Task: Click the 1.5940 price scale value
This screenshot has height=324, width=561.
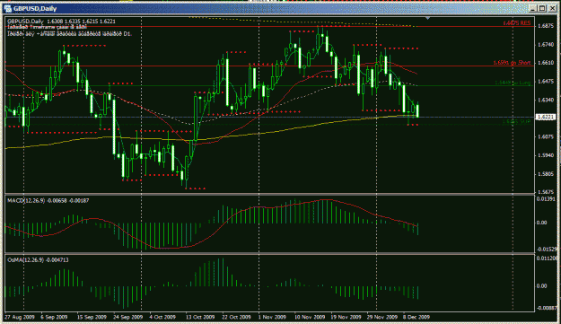Action: tap(545, 155)
